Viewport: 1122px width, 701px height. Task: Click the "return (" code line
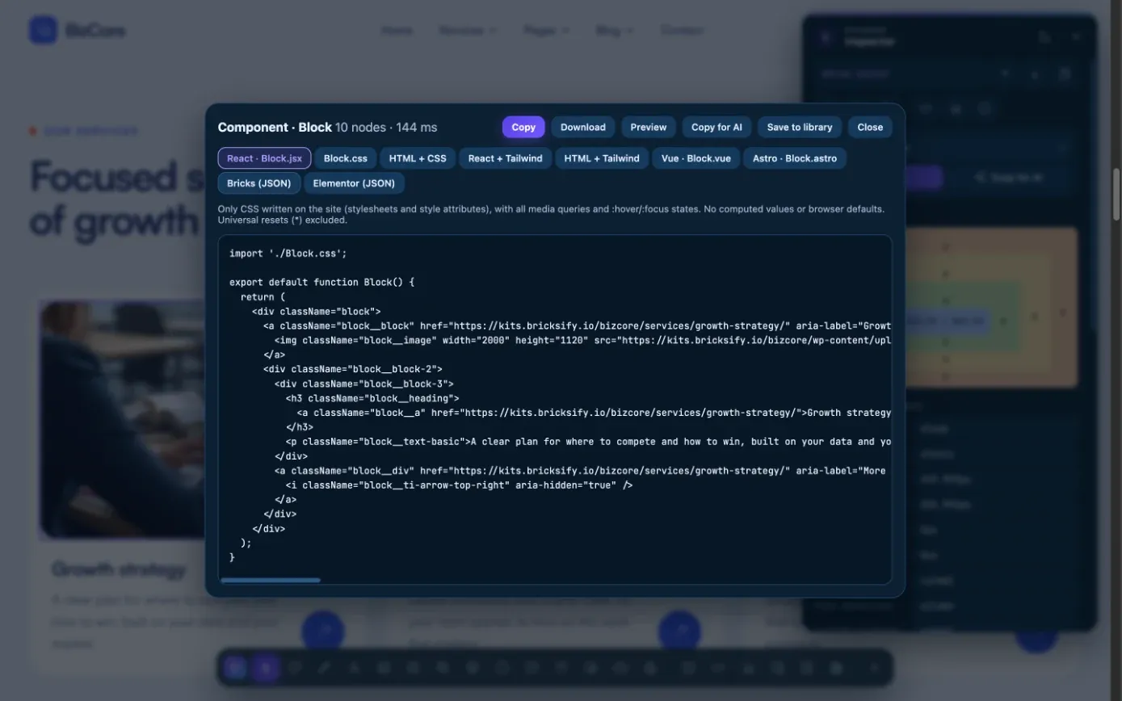click(263, 296)
